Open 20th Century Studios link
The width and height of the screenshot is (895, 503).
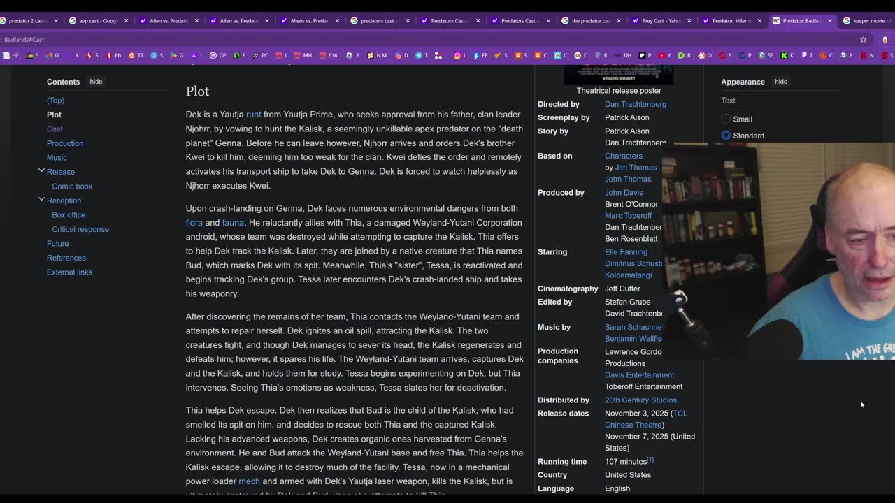640,400
